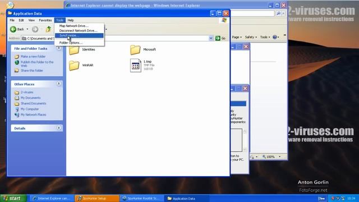Open IE Safety dropdown menu
Image resolution: width=359 pixels, height=202 pixels.
[251, 37]
